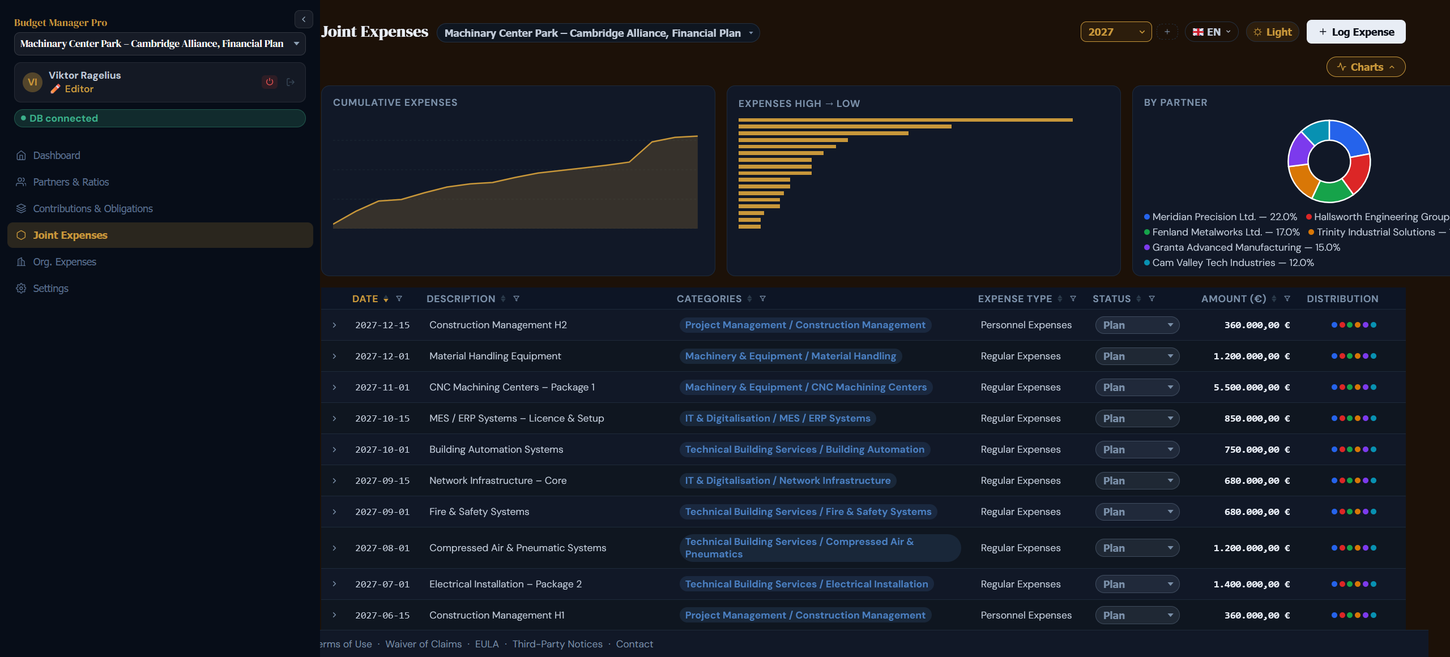This screenshot has height=657, width=1450.
Task: Switch to Light theme
Action: pyautogui.click(x=1272, y=32)
